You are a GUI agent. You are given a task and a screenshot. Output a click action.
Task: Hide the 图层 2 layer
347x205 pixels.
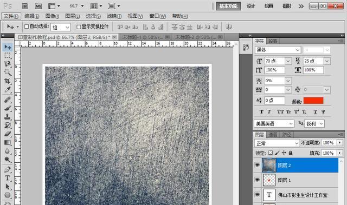point(257,165)
